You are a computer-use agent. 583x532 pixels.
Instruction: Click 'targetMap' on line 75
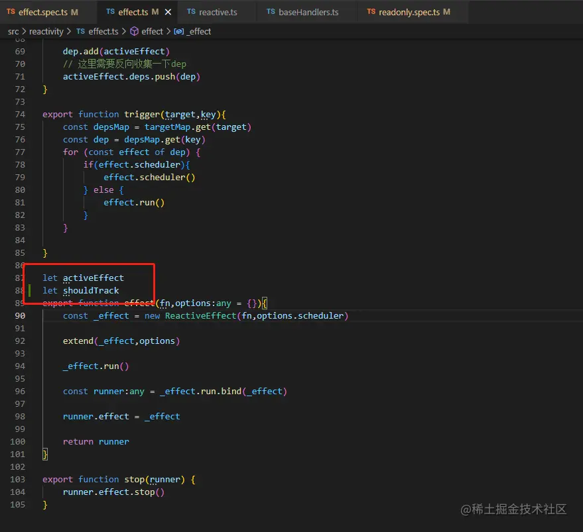(x=167, y=127)
